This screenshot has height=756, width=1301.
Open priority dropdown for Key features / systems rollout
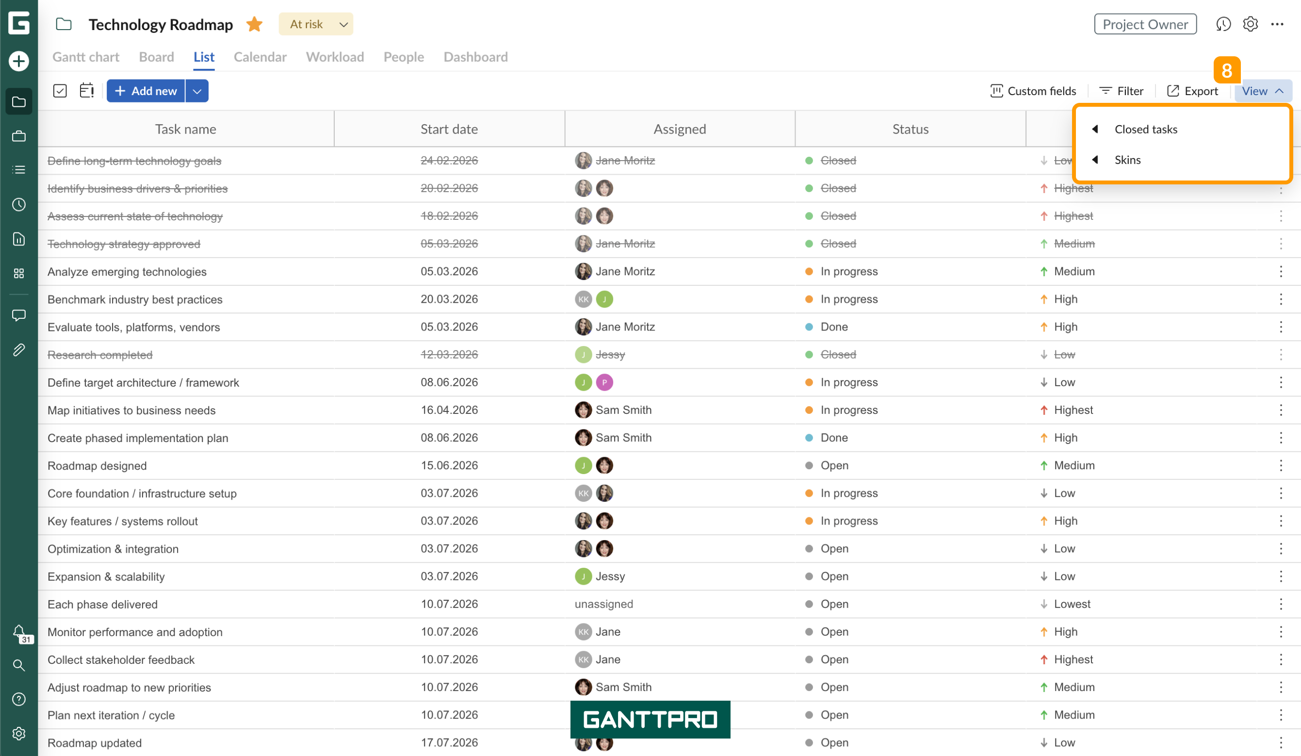1059,521
